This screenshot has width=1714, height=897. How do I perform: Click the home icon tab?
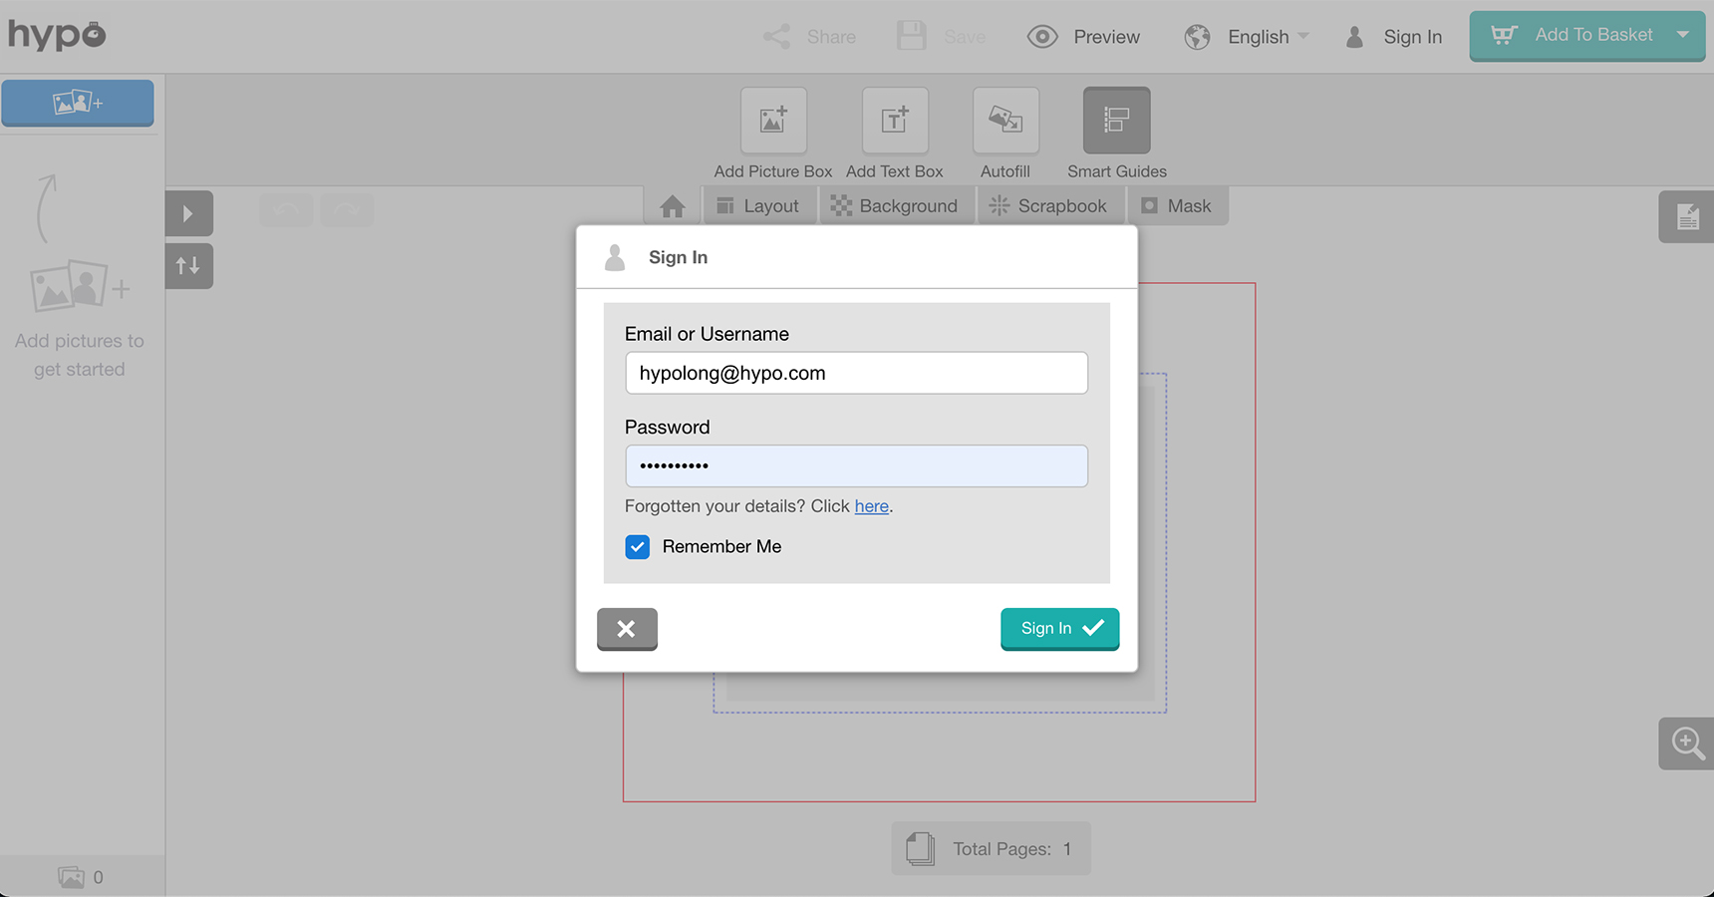tap(673, 206)
